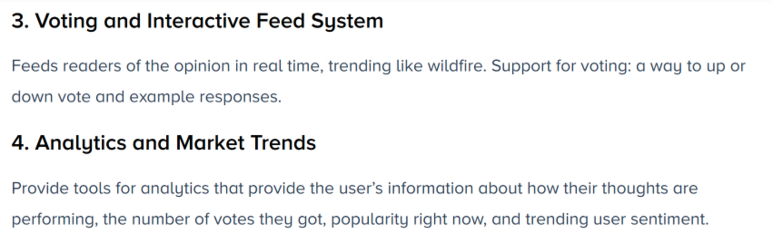The width and height of the screenshot is (773, 243).
Task: Click the word "Interactive" in the heading
Action: tap(198, 21)
